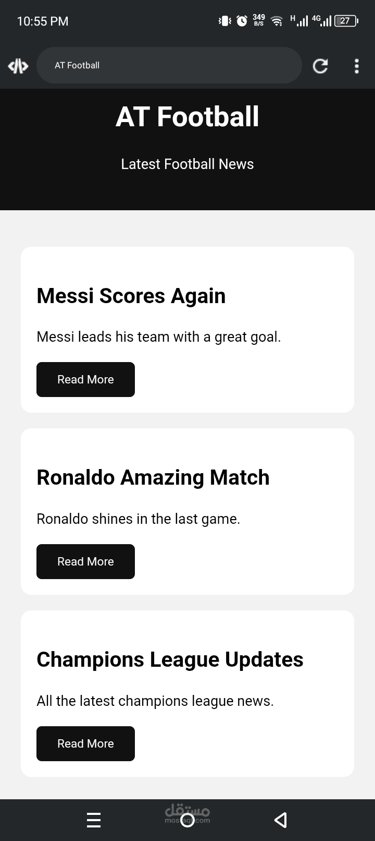The image size is (375, 841).
Task: Tap the 4G signal strength icon
Action: coord(322,21)
